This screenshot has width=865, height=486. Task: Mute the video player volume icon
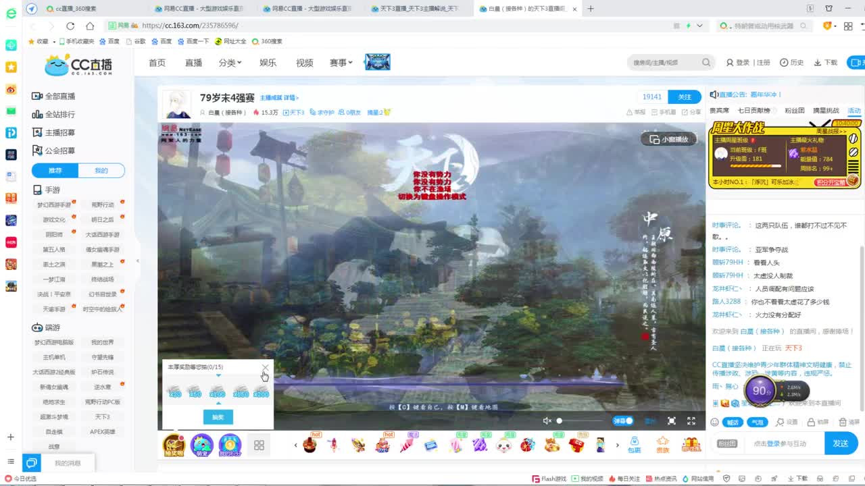[x=547, y=421]
